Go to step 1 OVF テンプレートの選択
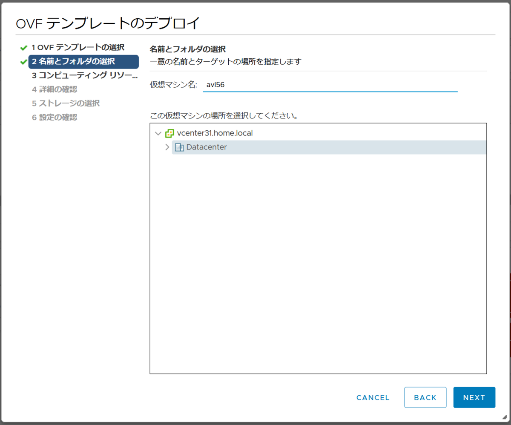The width and height of the screenshot is (511, 425). pyautogui.click(x=78, y=47)
